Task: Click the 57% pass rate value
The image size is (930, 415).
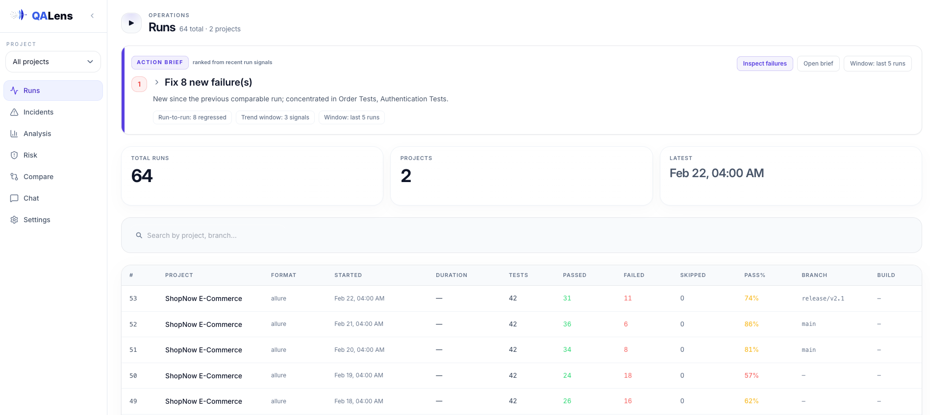Action: pyautogui.click(x=752, y=376)
